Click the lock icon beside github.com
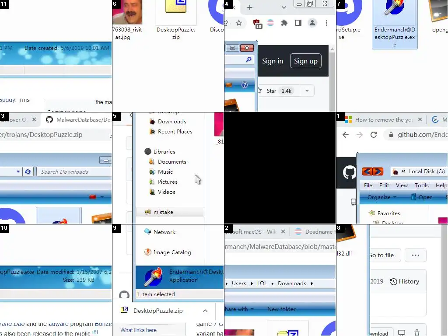The height and width of the screenshot is (336, 448). click(391, 135)
